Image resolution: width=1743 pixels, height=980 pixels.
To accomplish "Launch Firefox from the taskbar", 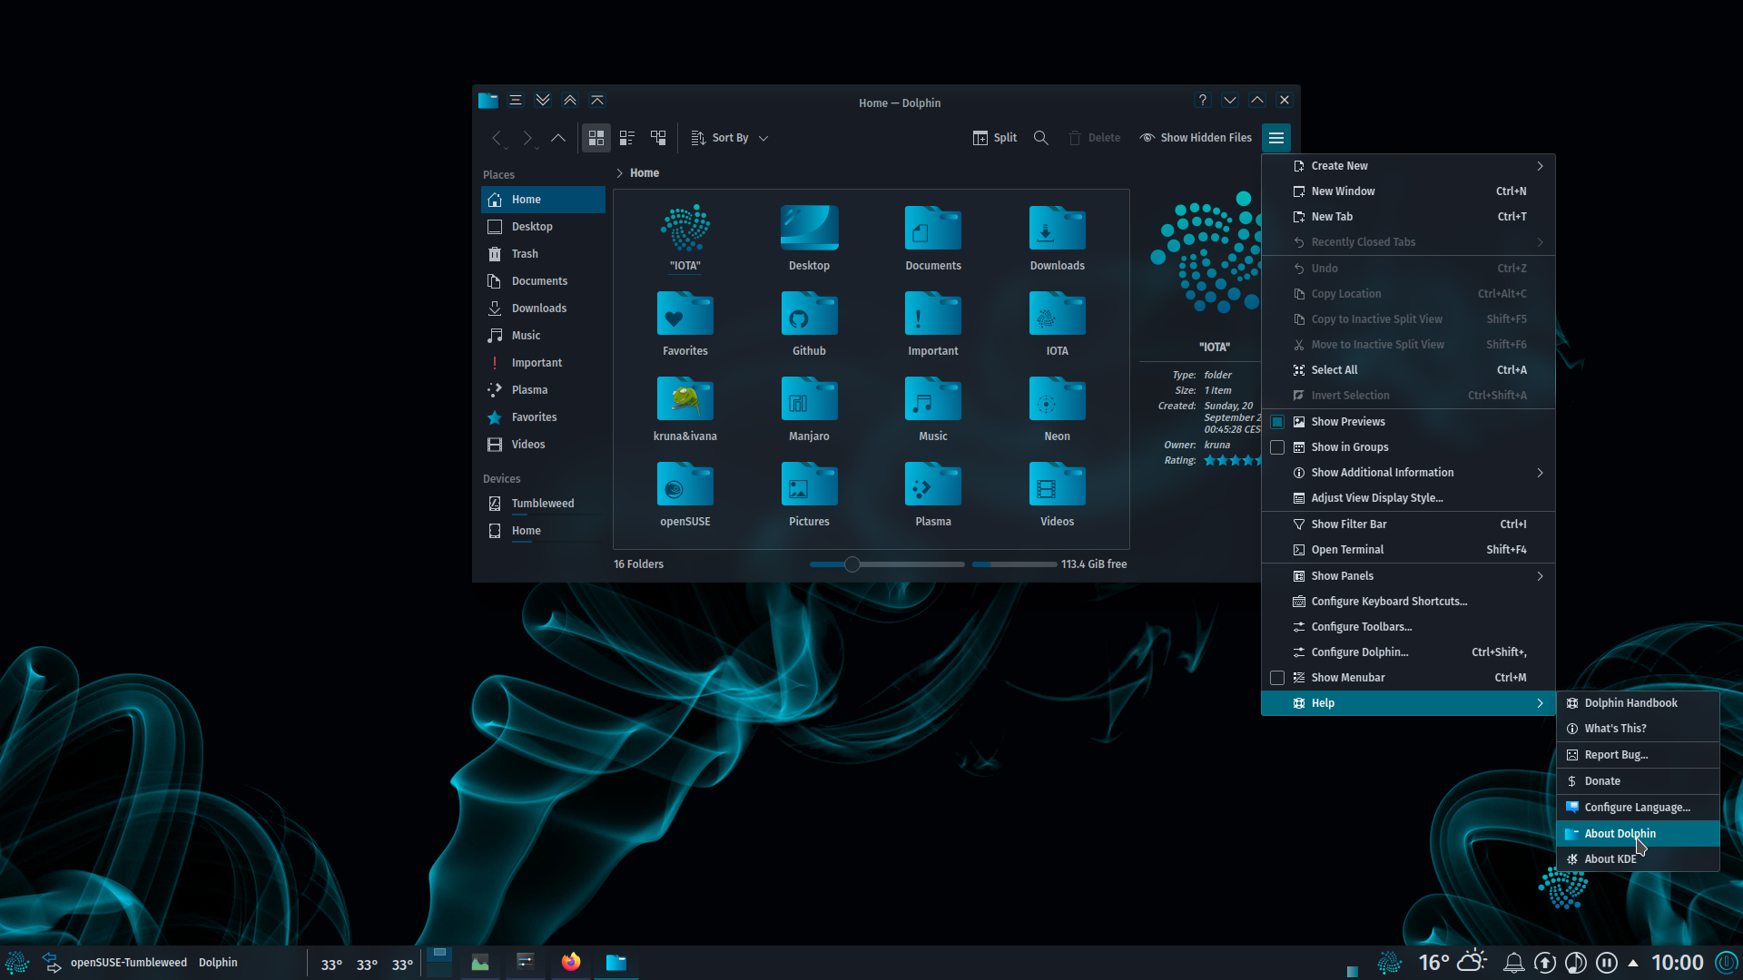I will pyautogui.click(x=571, y=962).
